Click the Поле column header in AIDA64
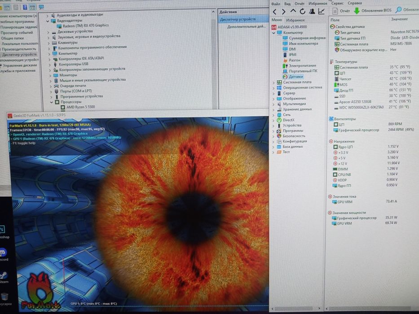 (x=335, y=20)
